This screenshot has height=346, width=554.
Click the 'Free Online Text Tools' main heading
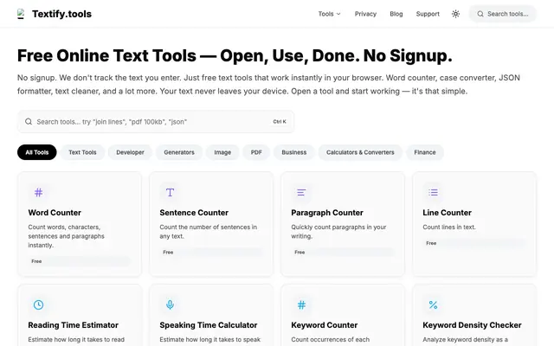235,55
